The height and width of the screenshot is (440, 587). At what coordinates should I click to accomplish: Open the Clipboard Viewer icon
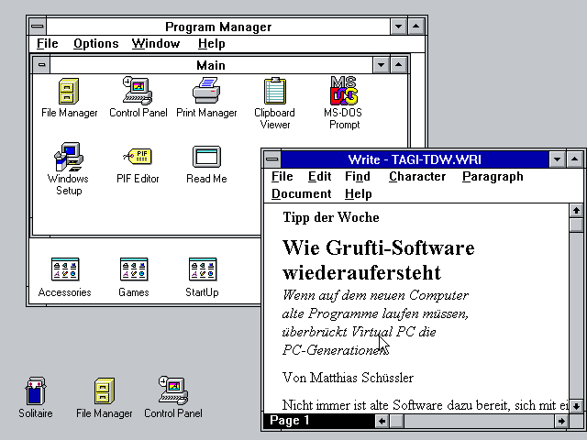click(274, 92)
